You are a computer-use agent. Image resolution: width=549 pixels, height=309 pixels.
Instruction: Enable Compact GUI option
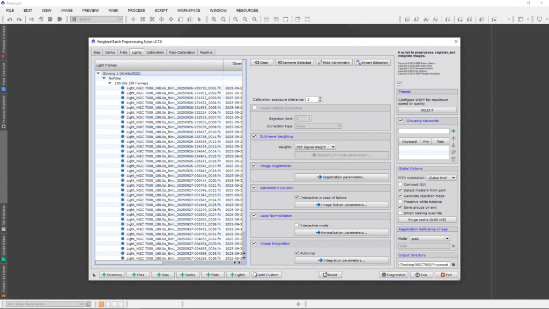400,185
